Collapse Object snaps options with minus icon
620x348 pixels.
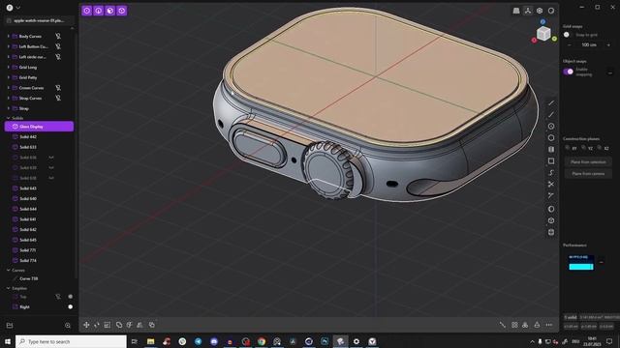(610, 73)
